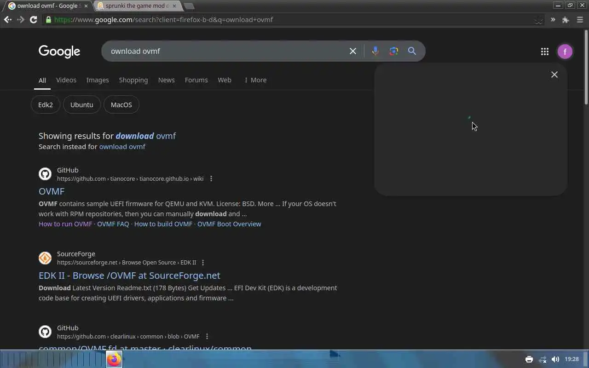Open the options dots for SourceForge result
This screenshot has width=589, height=368.
(x=203, y=263)
